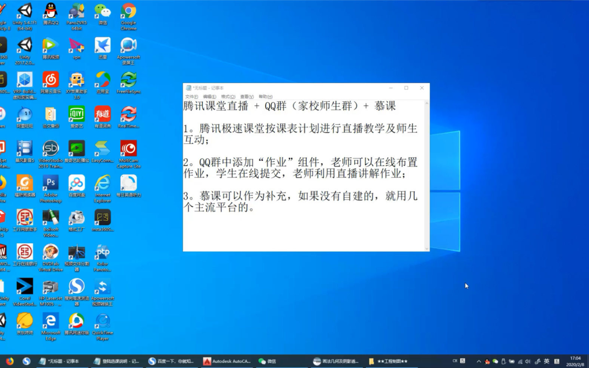Click the Notepad scrollbar up arrow

click(427, 103)
